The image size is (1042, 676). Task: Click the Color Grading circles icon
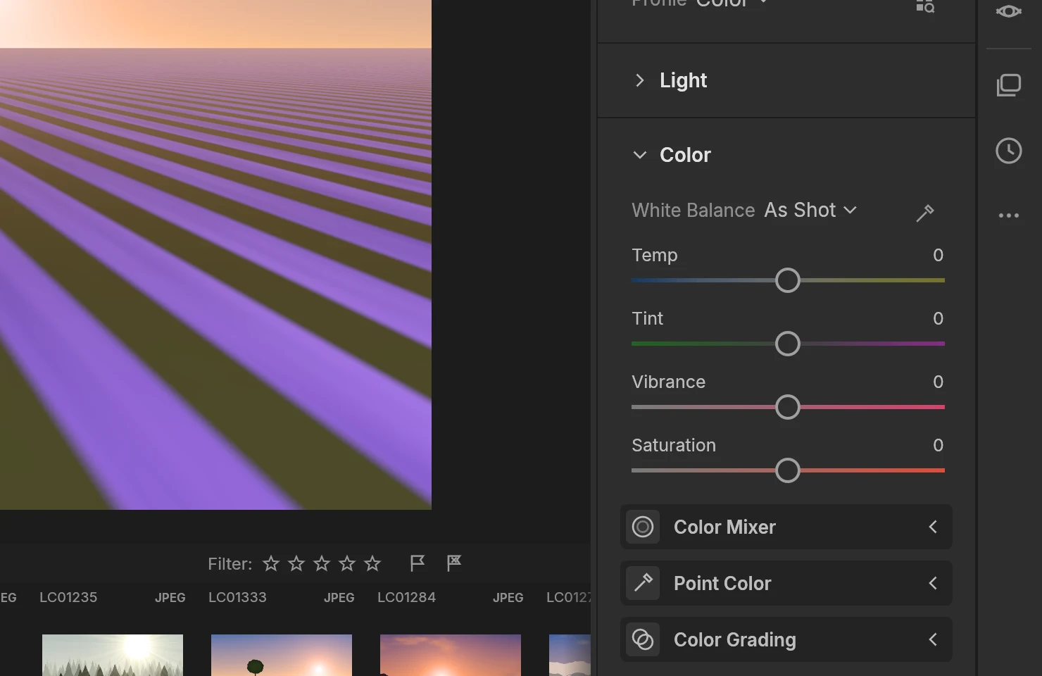[x=643, y=639]
